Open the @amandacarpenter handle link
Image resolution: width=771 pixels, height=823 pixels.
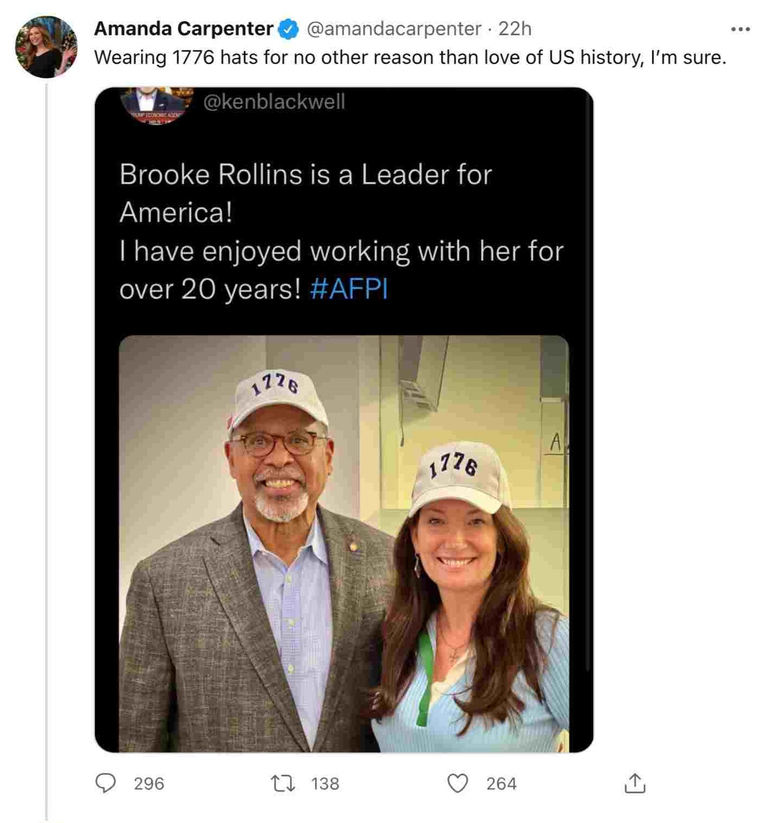click(x=394, y=29)
